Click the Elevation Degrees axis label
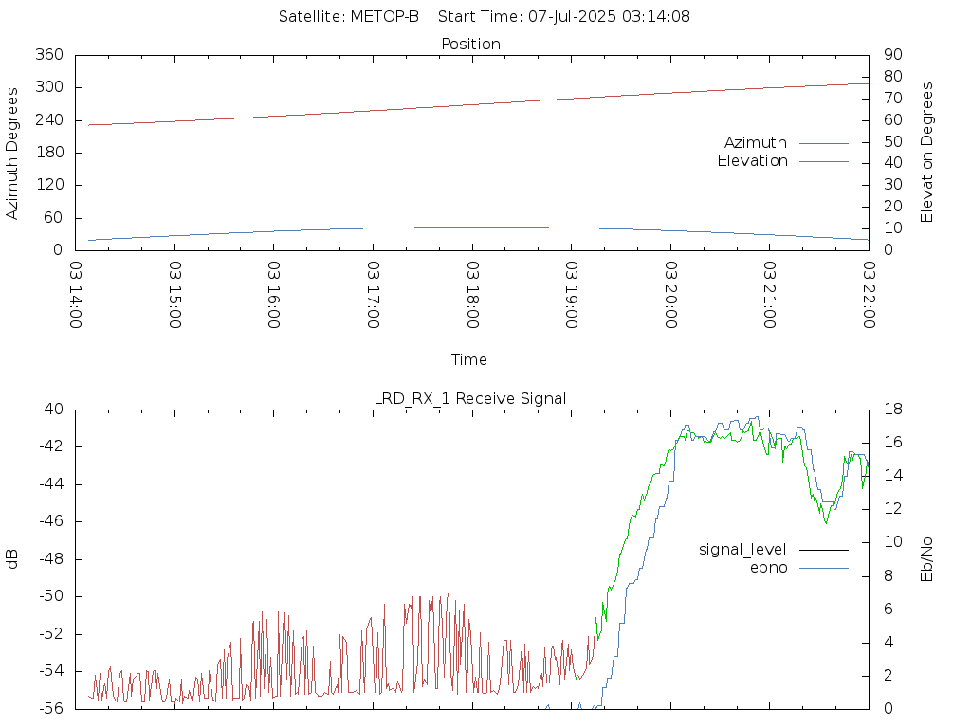The height and width of the screenshot is (728, 971). (926, 153)
